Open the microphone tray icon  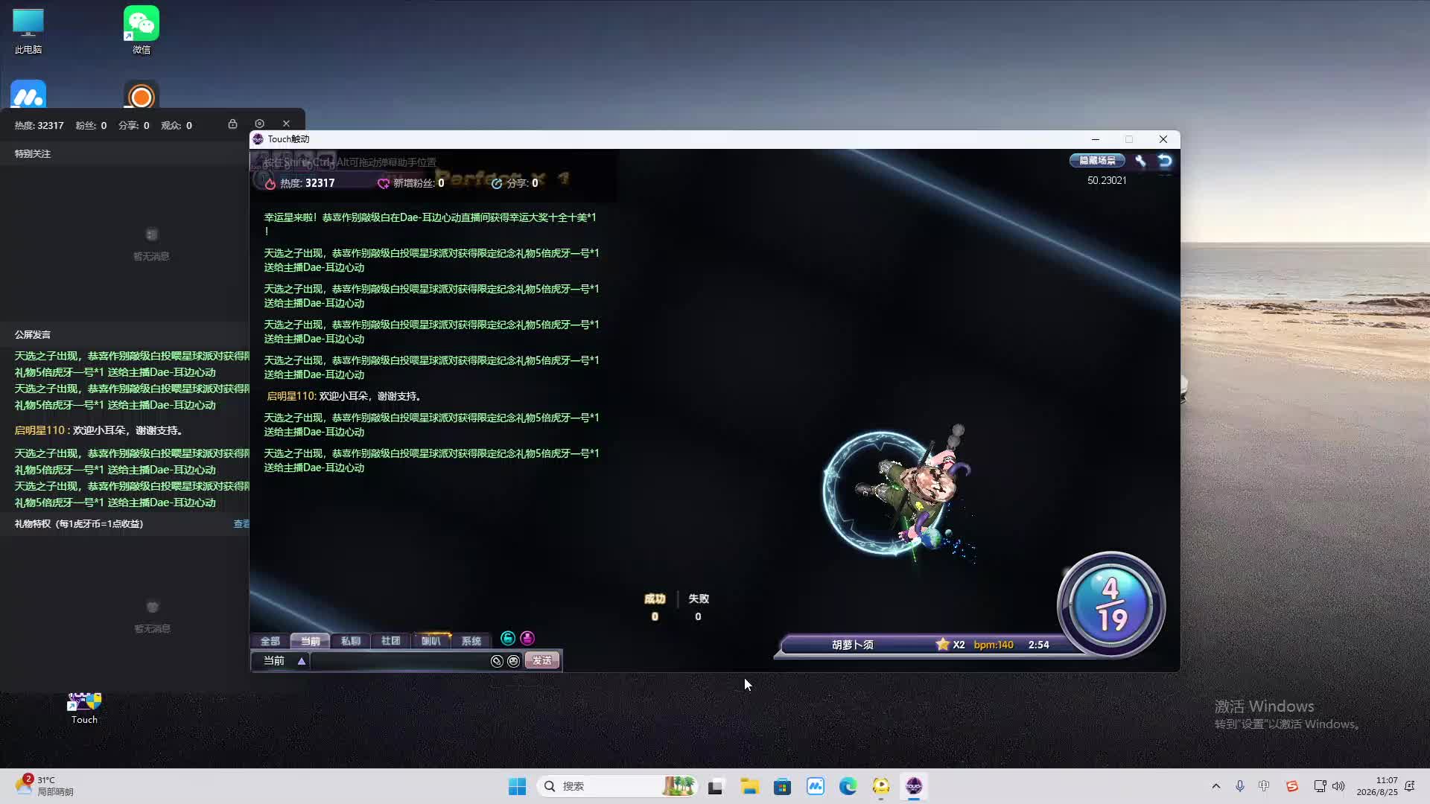[1240, 786]
